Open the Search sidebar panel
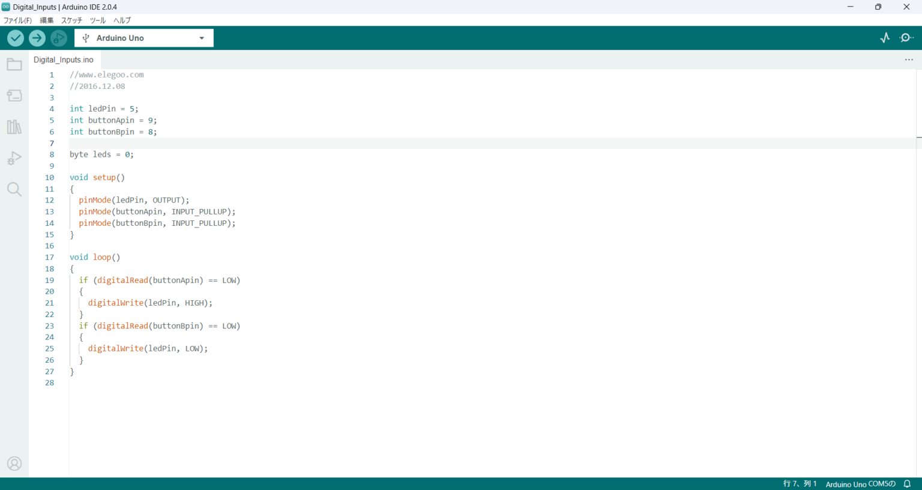The width and height of the screenshot is (922, 490). pos(14,189)
